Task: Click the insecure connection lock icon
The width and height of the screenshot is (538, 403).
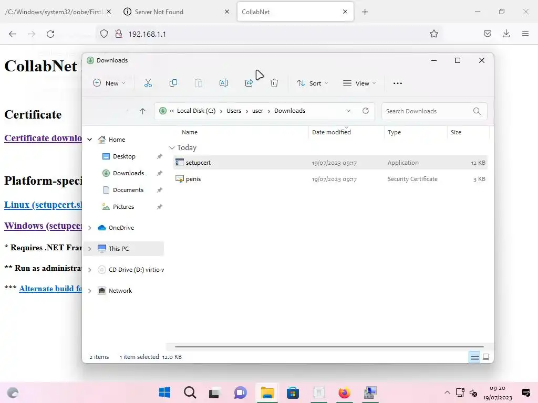Action: point(119,34)
